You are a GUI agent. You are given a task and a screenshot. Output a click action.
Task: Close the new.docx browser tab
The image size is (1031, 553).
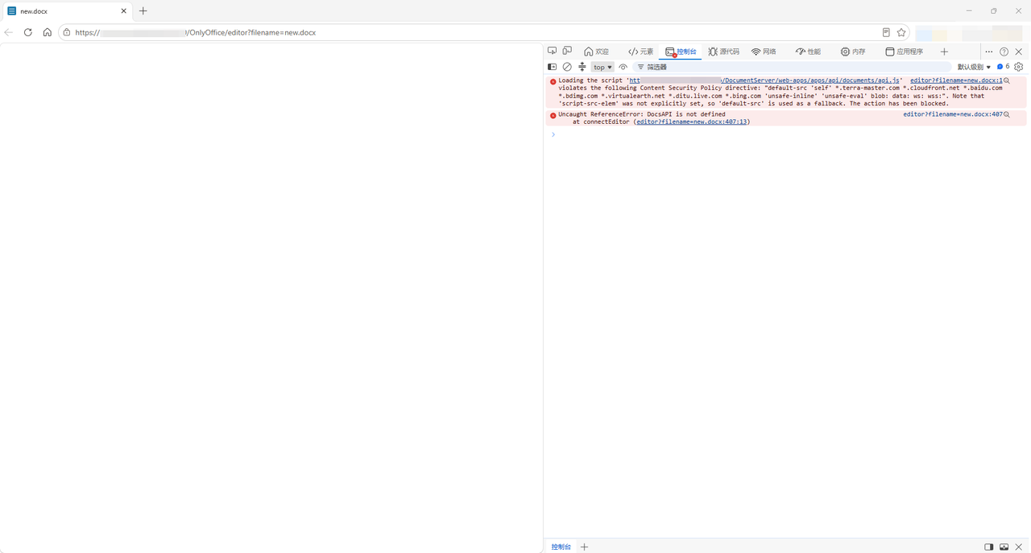pos(123,11)
